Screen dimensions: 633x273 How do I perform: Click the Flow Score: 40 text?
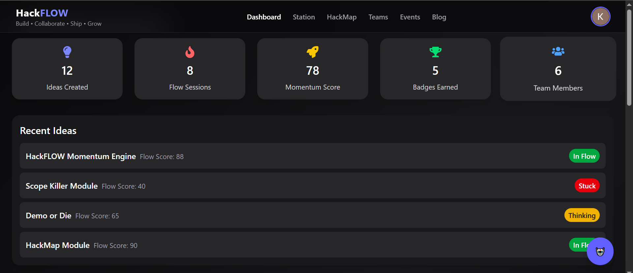(x=123, y=186)
